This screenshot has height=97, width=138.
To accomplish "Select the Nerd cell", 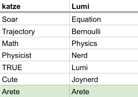I will pos(104,55).
